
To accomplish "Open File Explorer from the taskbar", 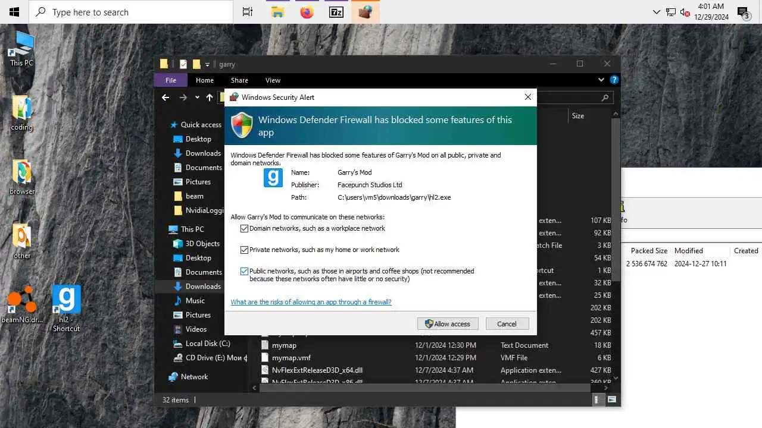I will click(277, 12).
